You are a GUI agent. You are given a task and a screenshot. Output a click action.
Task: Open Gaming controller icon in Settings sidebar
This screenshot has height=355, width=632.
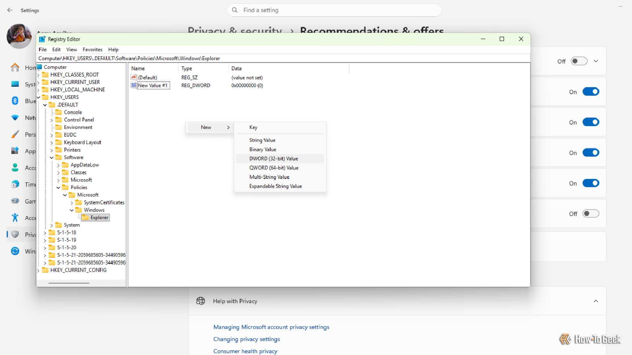point(15,201)
